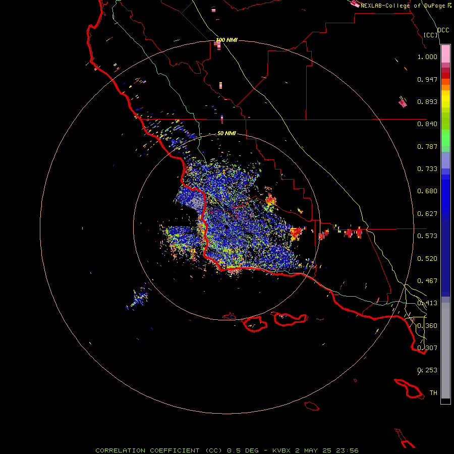Click the Correlation Coefficient caption at bottom
Viewport: 454px width, 454px height.
point(227,450)
